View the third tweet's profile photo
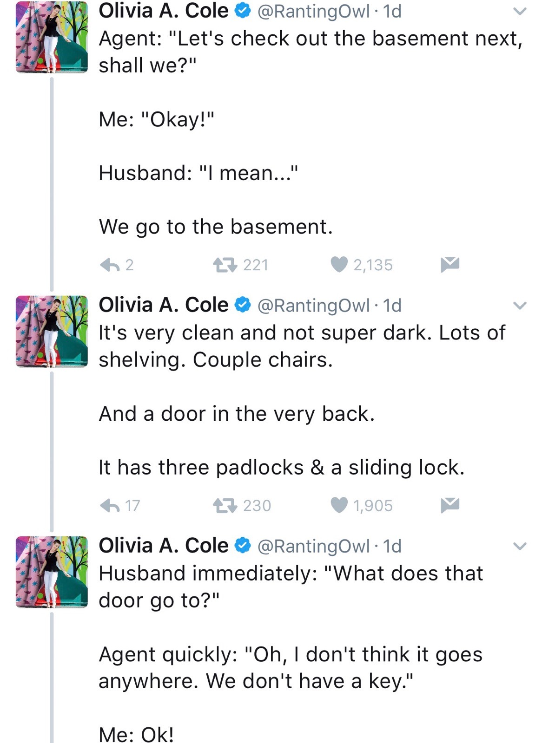 52,572
